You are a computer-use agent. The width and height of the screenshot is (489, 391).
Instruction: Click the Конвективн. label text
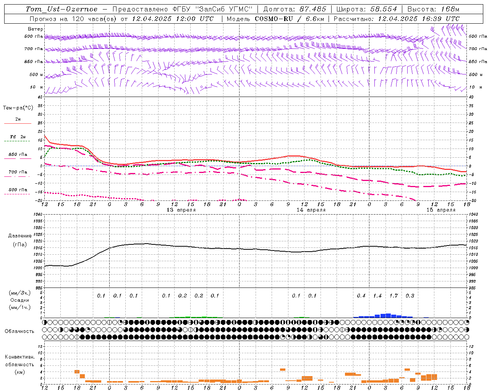click(19, 357)
